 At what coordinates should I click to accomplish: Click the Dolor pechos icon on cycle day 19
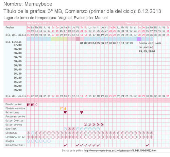point(102,125)
